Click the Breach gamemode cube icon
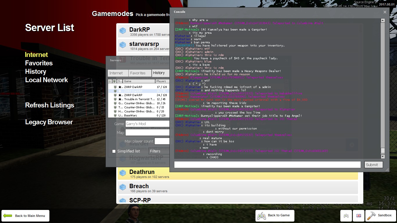Viewport: 397px width, 223px height. coord(123,187)
